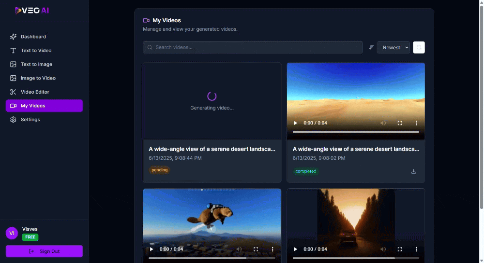
Task: Fullscreen the flying beaver video
Action: (256, 249)
